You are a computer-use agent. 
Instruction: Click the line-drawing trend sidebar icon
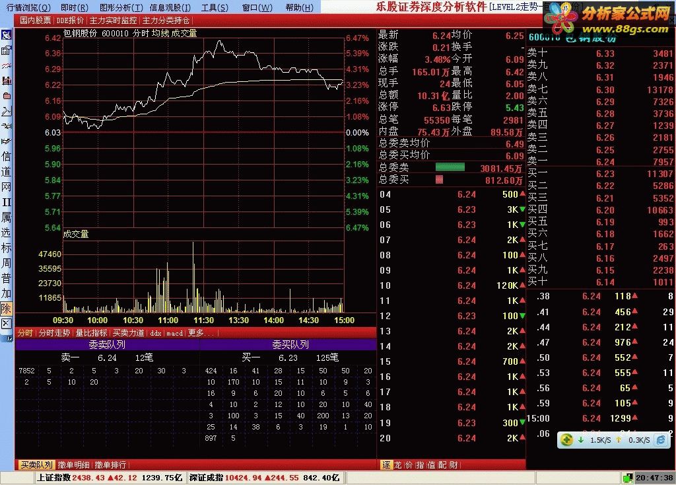pos(6,111)
